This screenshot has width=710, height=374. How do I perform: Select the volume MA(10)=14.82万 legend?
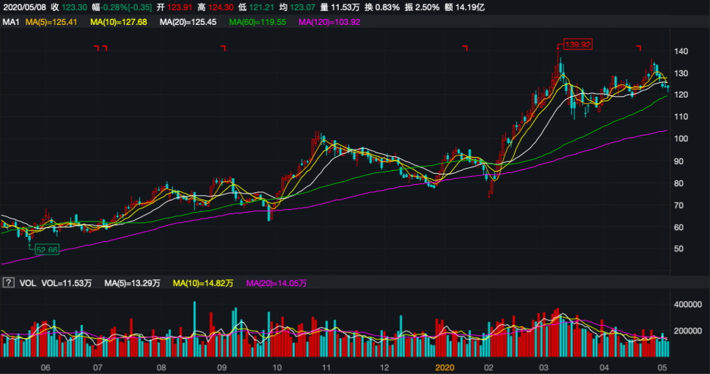pos(202,282)
